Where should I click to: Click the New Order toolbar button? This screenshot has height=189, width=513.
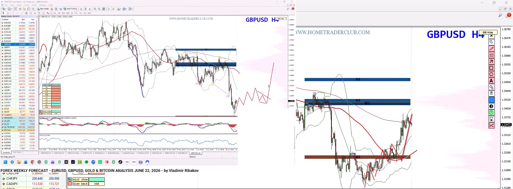(x=43, y=9)
